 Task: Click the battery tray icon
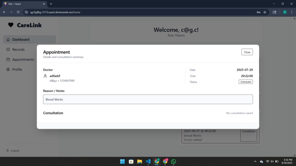(x=277, y=161)
